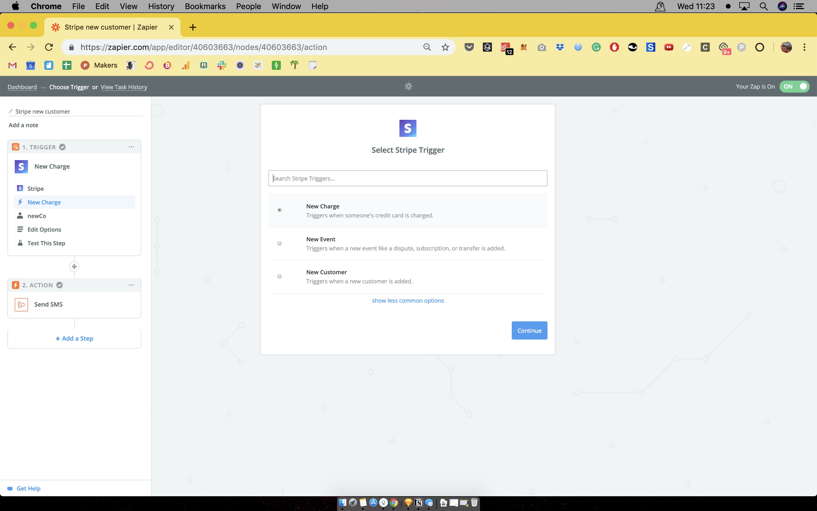817x511 pixels.
Task: Open a new browser tab
Action: pos(193,27)
